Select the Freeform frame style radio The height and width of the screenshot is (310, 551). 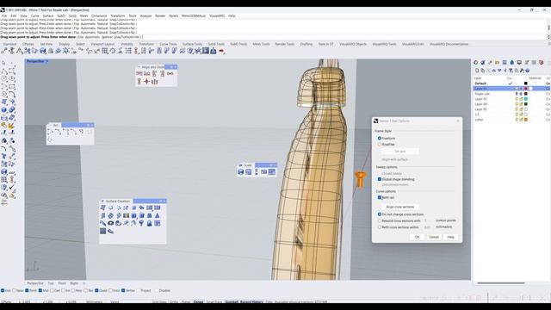(x=380, y=138)
